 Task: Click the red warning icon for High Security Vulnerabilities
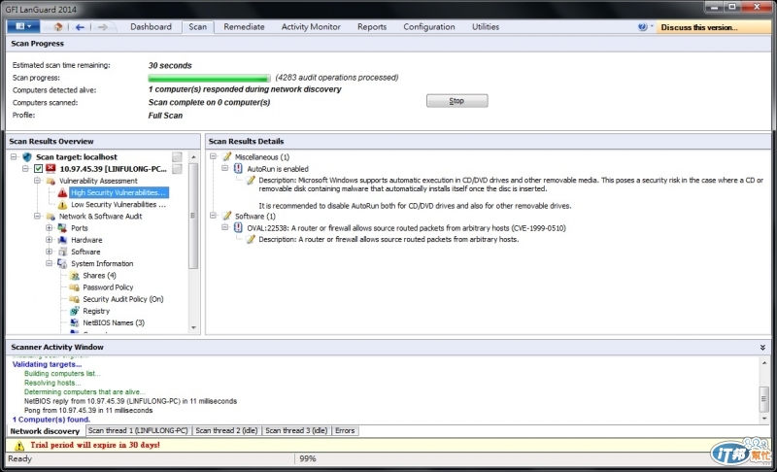click(62, 192)
